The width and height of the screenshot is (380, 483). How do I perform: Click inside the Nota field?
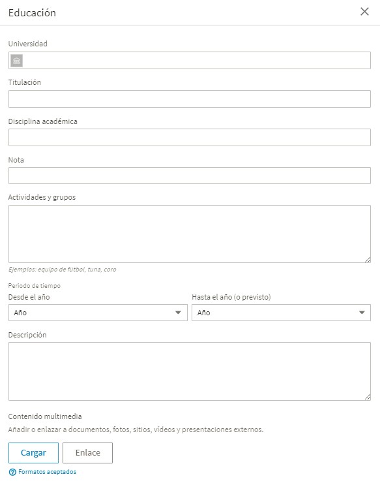(x=190, y=176)
